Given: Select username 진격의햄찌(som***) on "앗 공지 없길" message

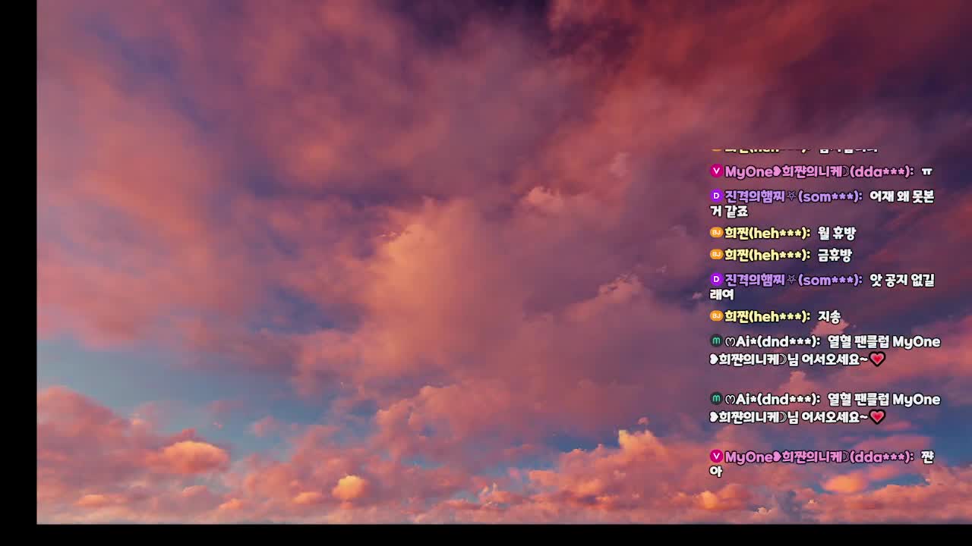Looking at the screenshot, I should 794,281.
